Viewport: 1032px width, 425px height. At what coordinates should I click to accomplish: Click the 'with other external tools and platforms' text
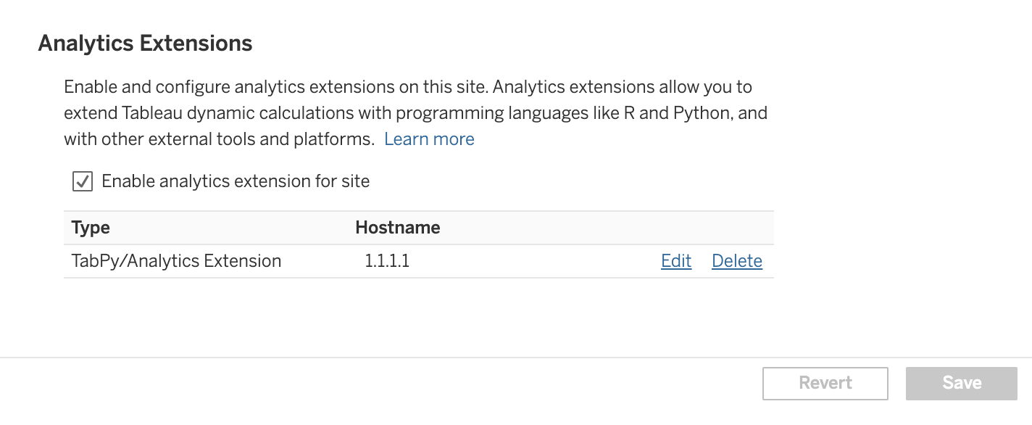click(x=219, y=139)
